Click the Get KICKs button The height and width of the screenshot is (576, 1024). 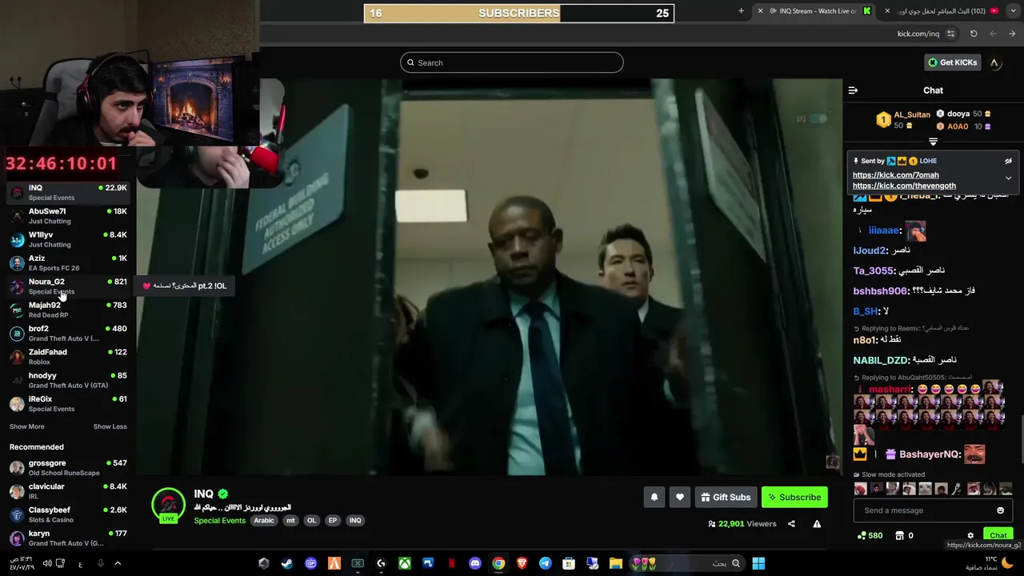[951, 62]
